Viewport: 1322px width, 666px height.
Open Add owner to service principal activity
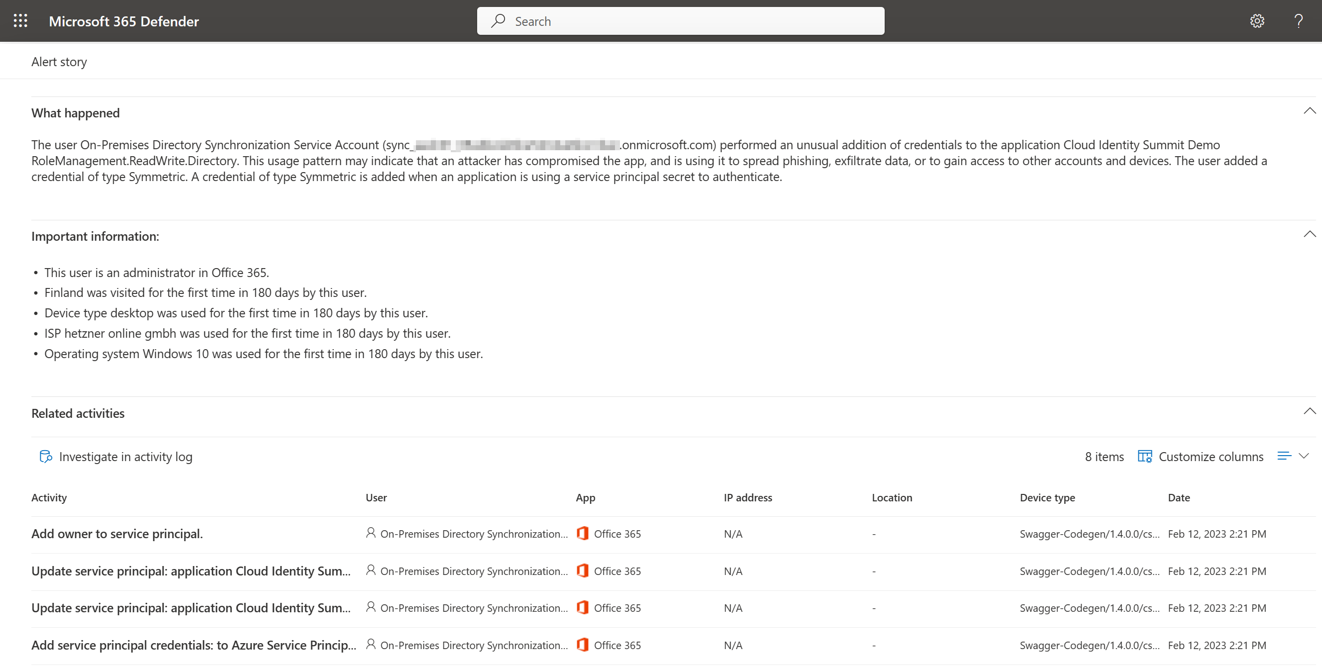click(x=117, y=534)
